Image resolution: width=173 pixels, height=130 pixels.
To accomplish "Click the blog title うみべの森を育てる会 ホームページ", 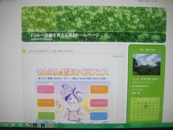I will tap(65, 35).
